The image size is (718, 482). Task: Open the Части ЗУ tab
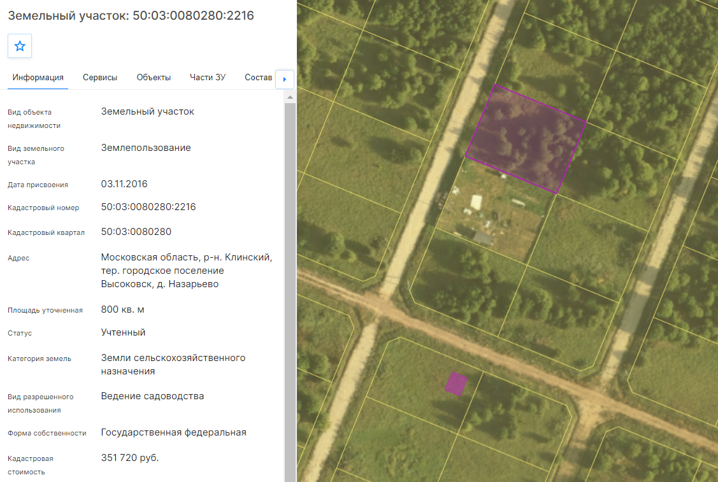[208, 77]
